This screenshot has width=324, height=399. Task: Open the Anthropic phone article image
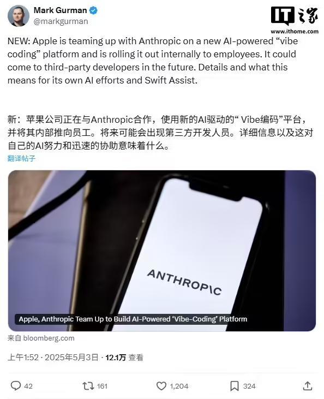pyautogui.click(x=162, y=251)
